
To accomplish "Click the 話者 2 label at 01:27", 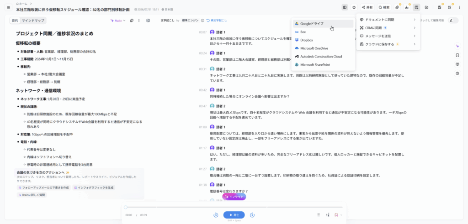I will 221,169.
